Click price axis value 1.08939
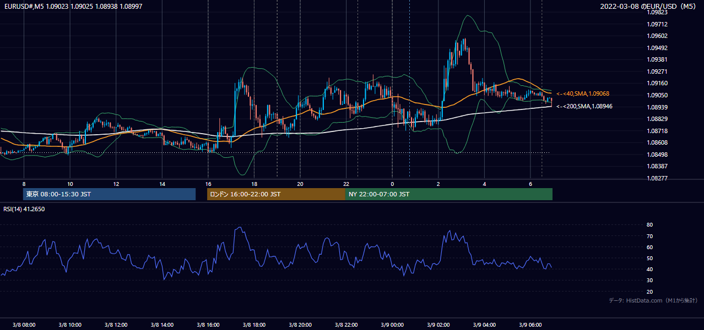The width and height of the screenshot is (704, 330). (656, 107)
